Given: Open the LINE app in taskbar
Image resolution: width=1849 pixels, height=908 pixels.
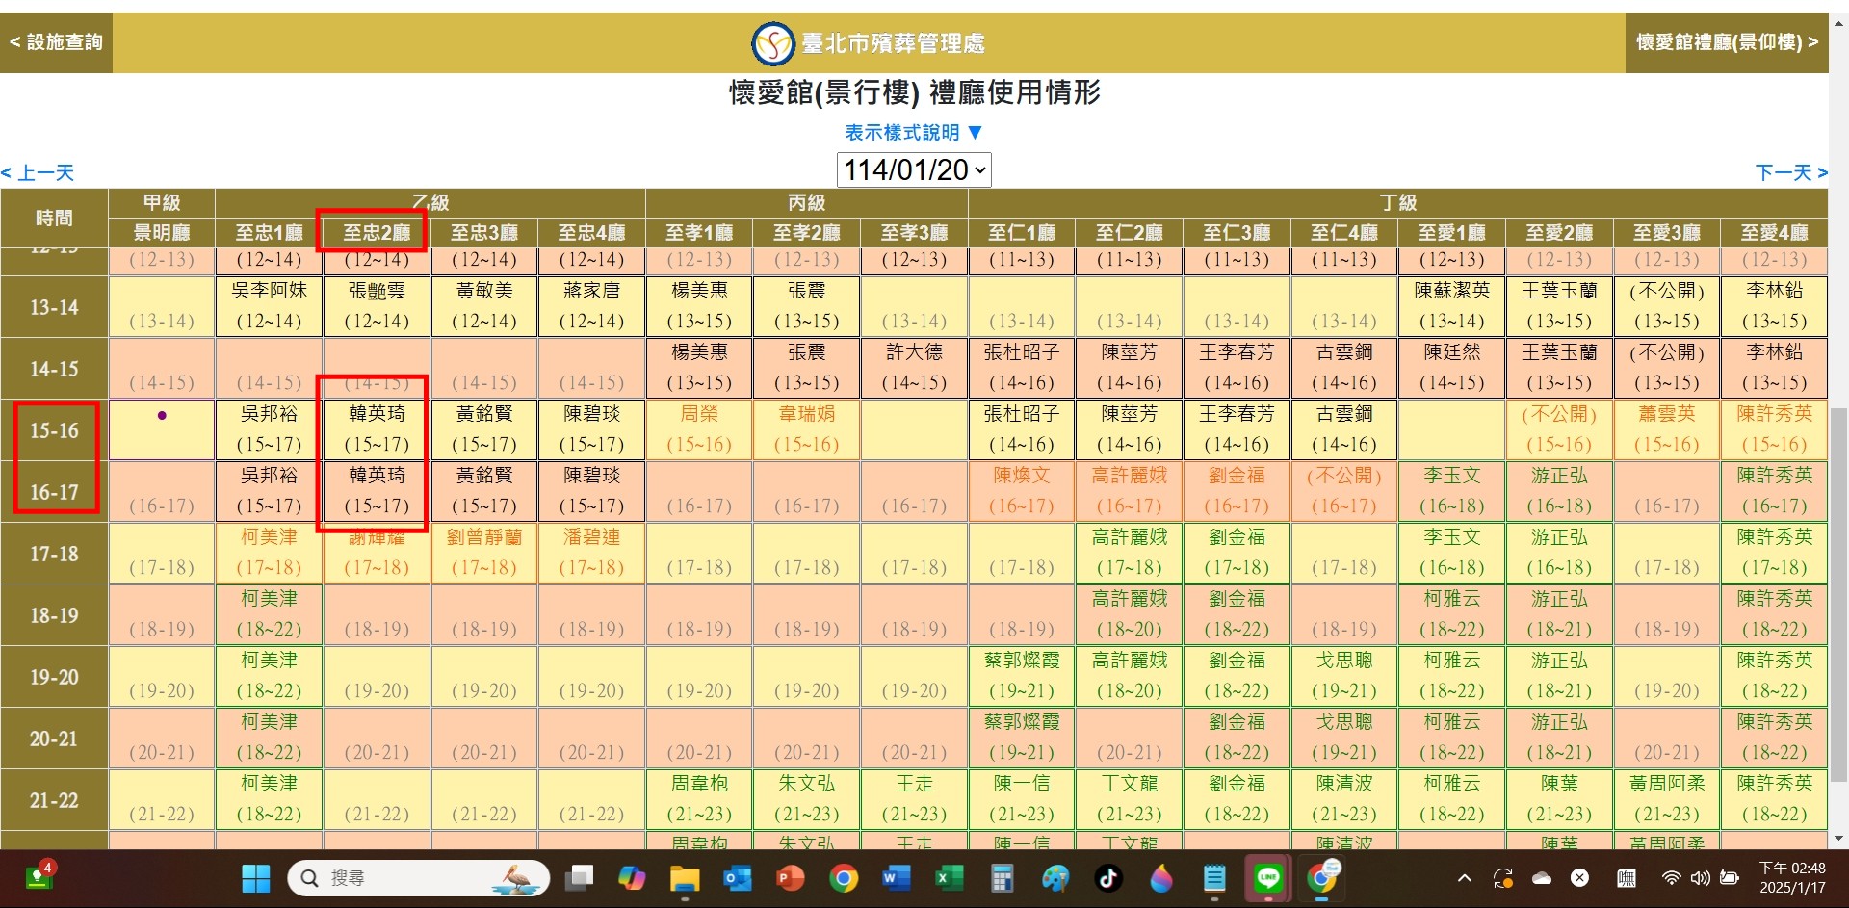Looking at the screenshot, I should [x=1268, y=878].
